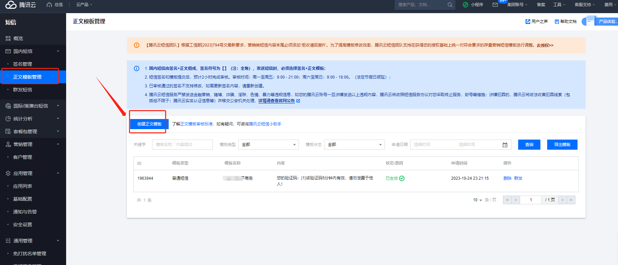Open the 集团账号 dropdown

[517, 5]
